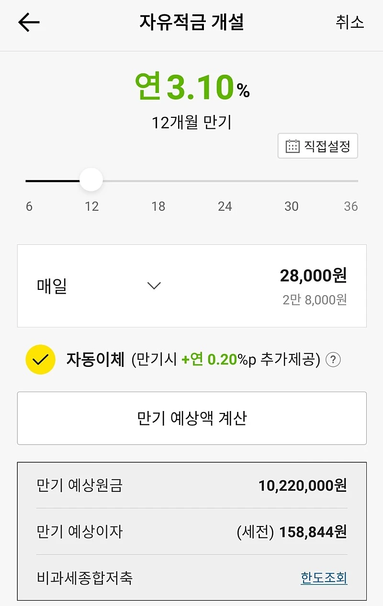Click the 만기 예상이자 158,844원 row
This screenshot has width=383, height=606.
pos(192,532)
